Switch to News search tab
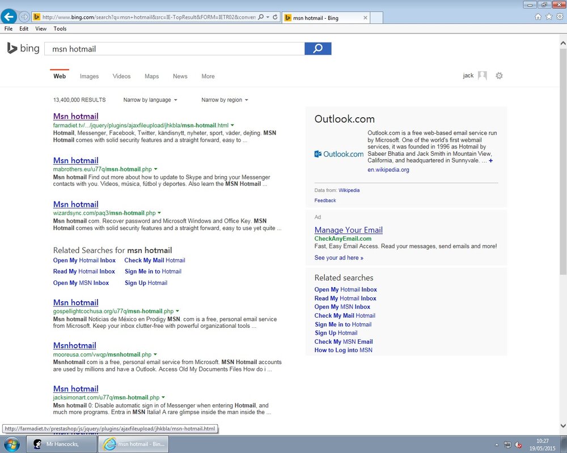Image resolution: width=567 pixels, height=453 pixels. tap(180, 76)
